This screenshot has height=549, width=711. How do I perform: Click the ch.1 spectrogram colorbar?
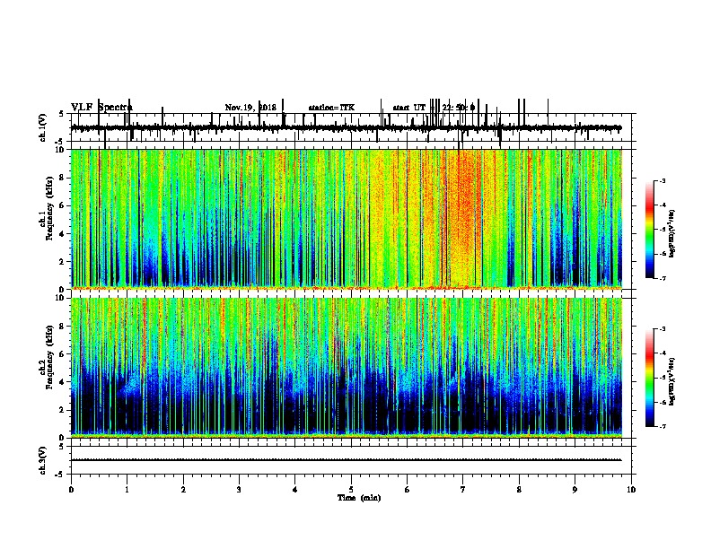650,230
